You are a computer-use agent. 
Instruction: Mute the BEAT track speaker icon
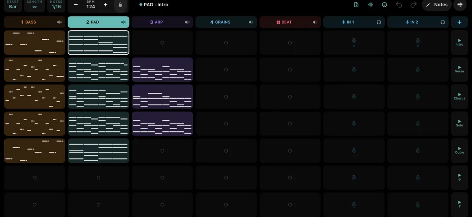pyautogui.click(x=315, y=22)
